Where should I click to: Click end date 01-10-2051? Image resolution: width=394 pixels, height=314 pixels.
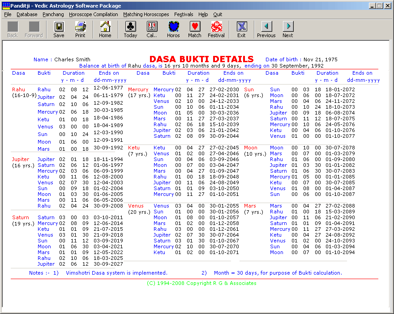pyautogui.click(x=224, y=194)
